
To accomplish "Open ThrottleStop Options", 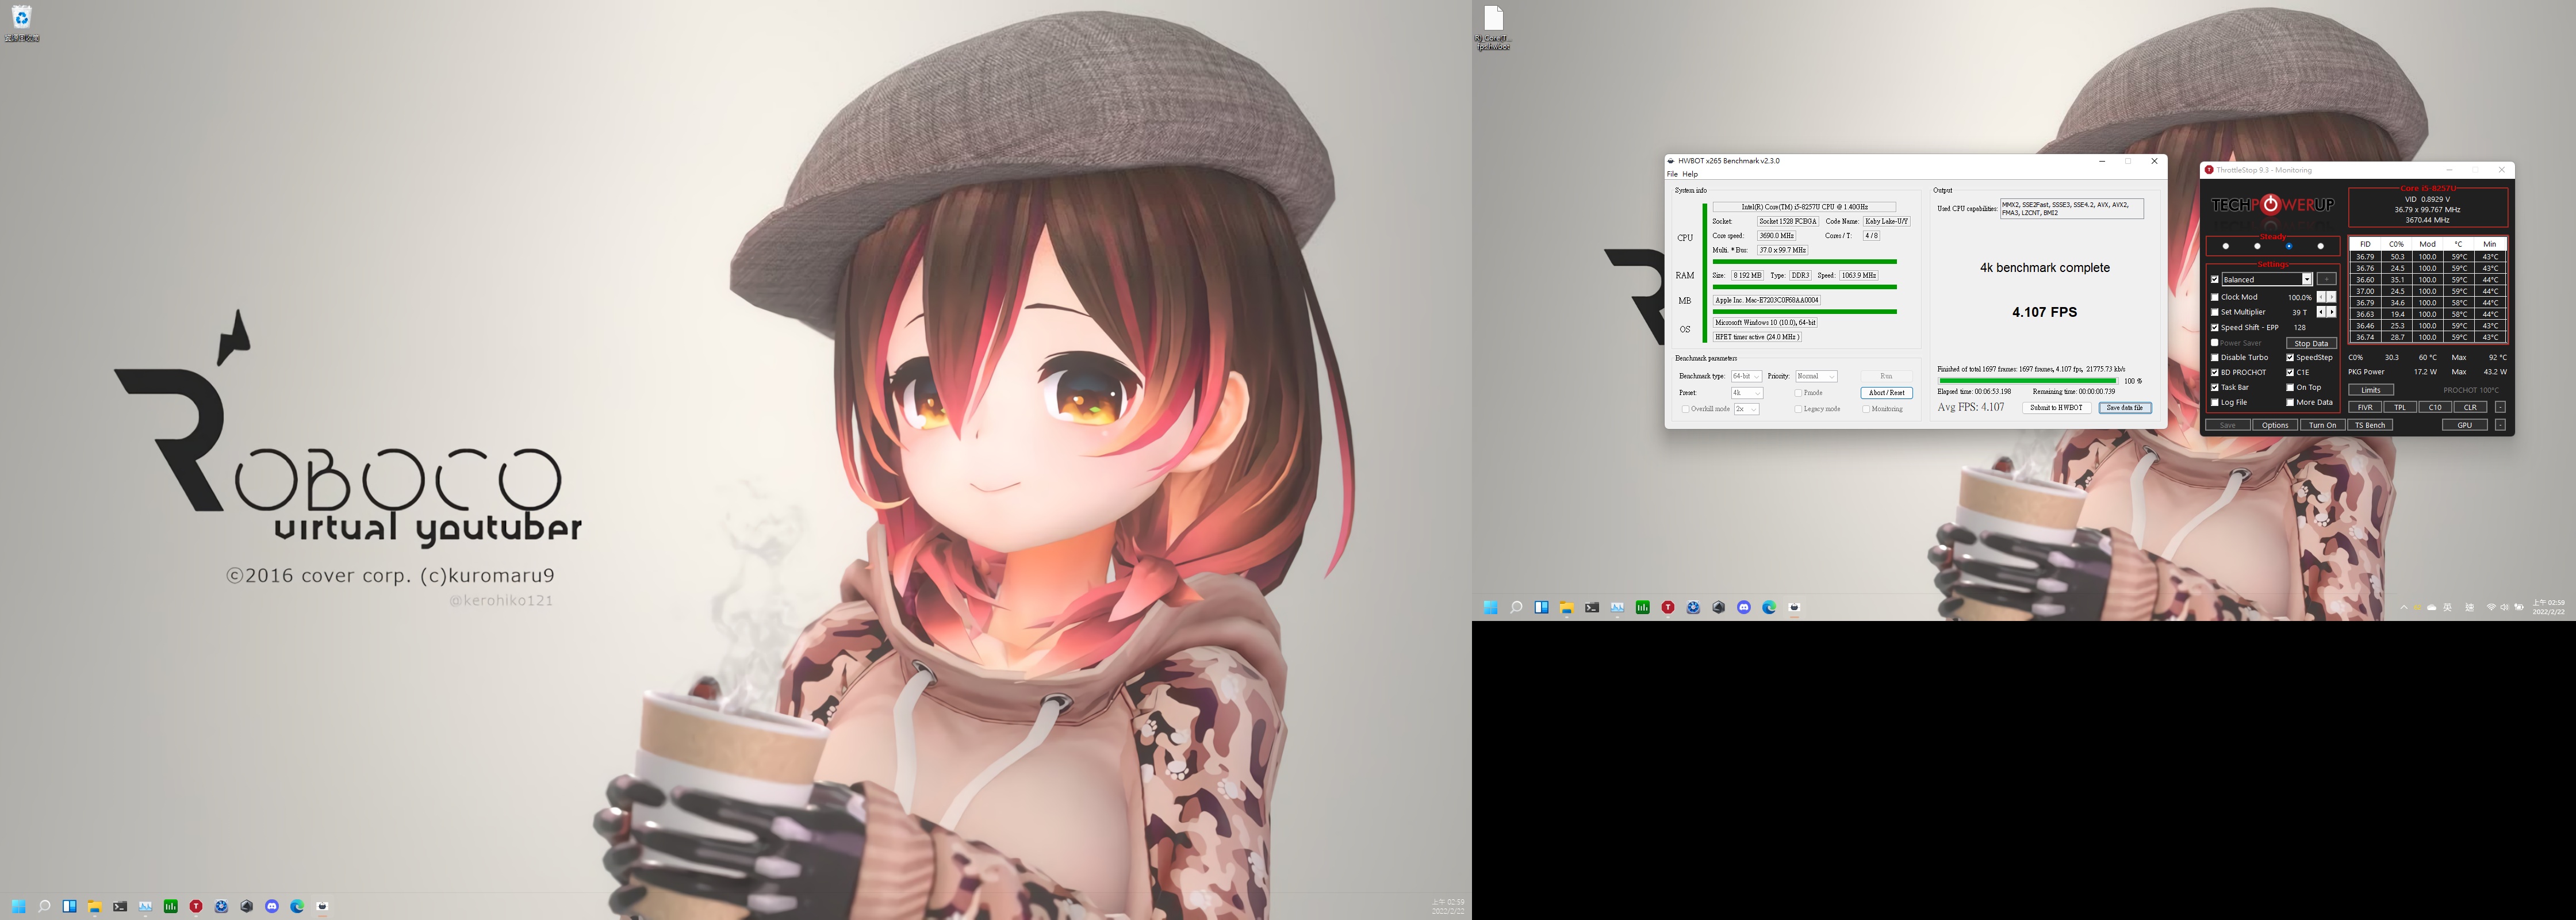I will click(x=2275, y=425).
